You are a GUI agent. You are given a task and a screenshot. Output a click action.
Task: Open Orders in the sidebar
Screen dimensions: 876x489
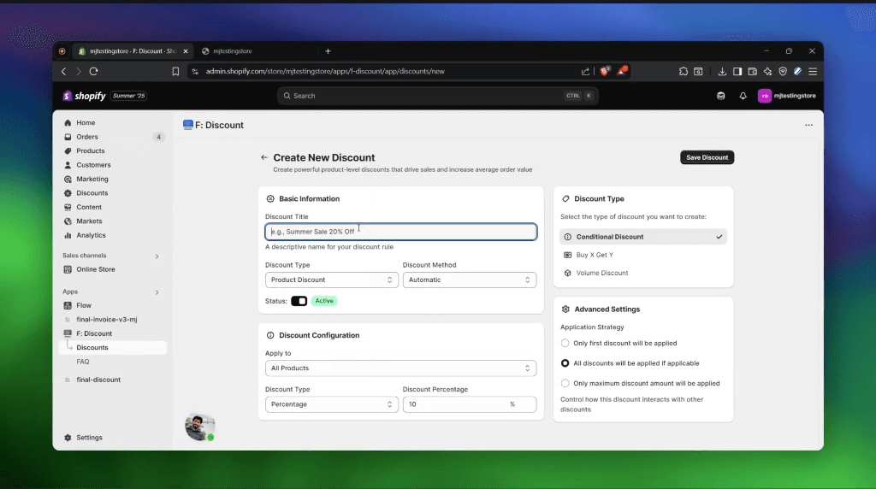[86, 137]
